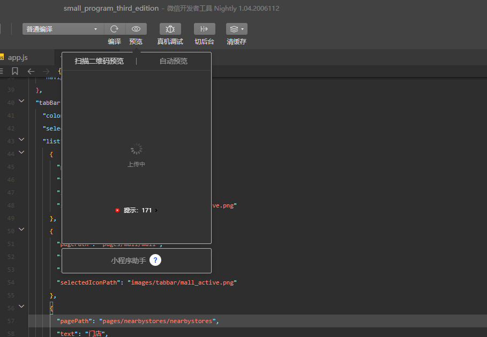
Task: Click the bookmark icon in editor bar
Action: [x=15, y=71]
